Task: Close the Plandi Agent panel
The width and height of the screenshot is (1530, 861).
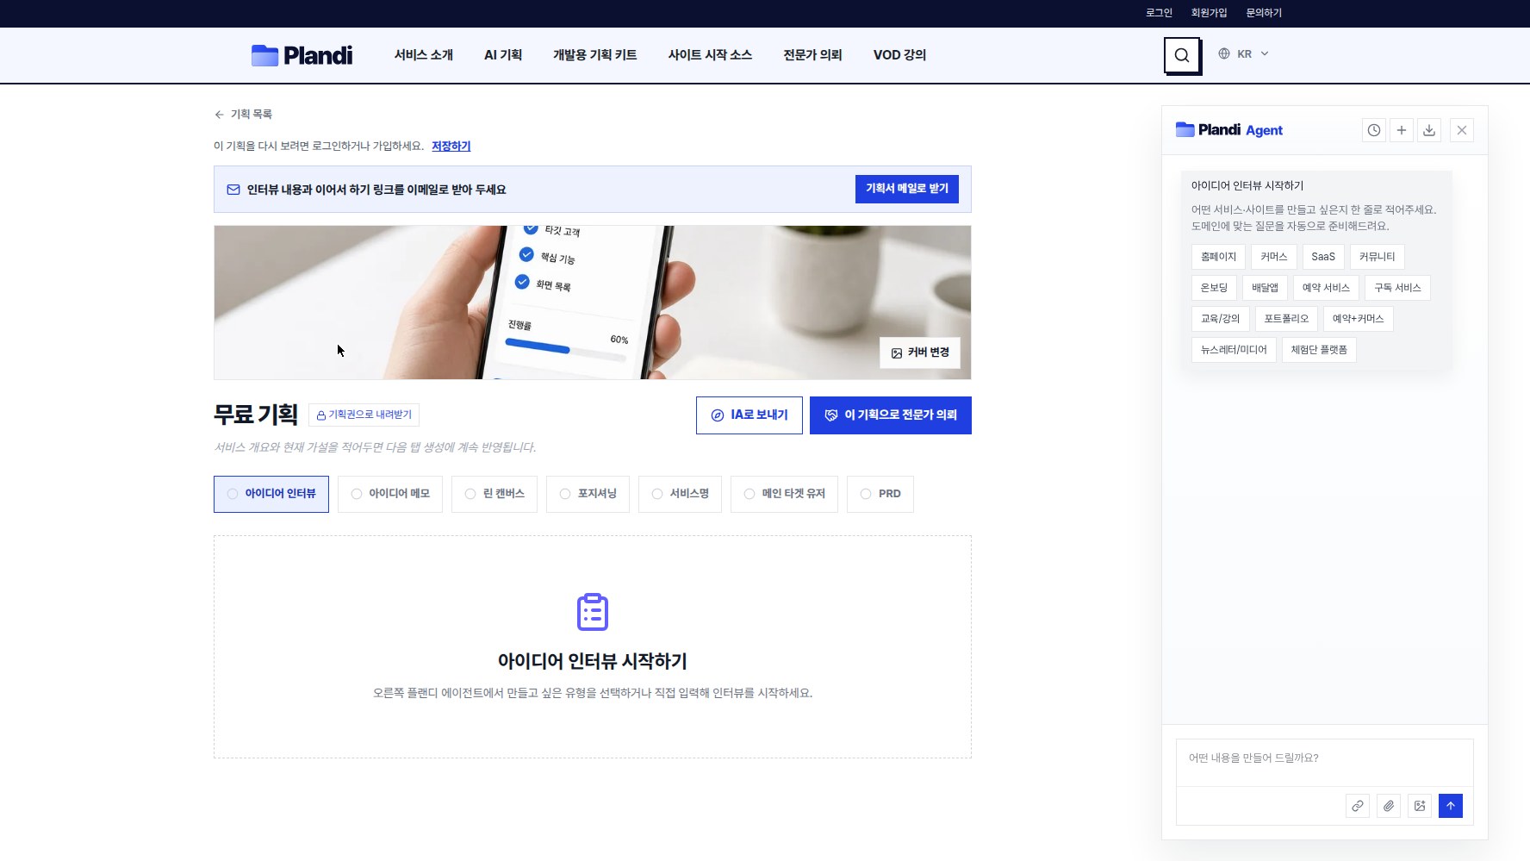Action: click(x=1462, y=130)
